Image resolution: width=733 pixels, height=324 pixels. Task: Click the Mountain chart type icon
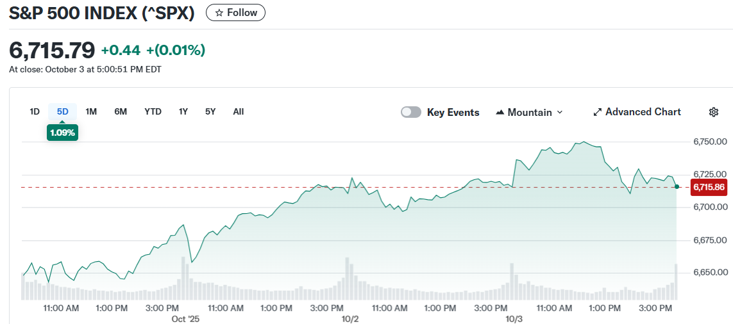(x=500, y=112)
